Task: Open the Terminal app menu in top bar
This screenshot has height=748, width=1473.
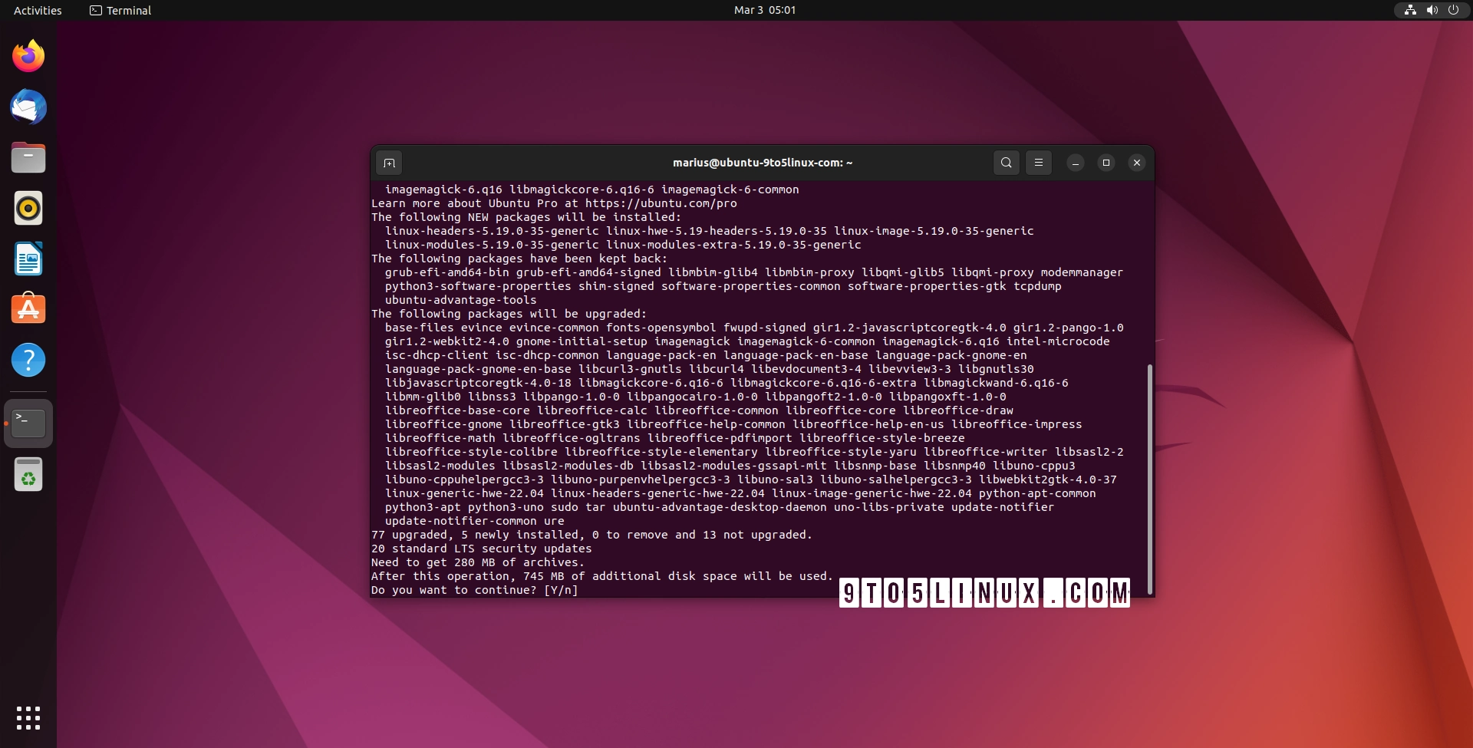Action: (x=120, y=10)
